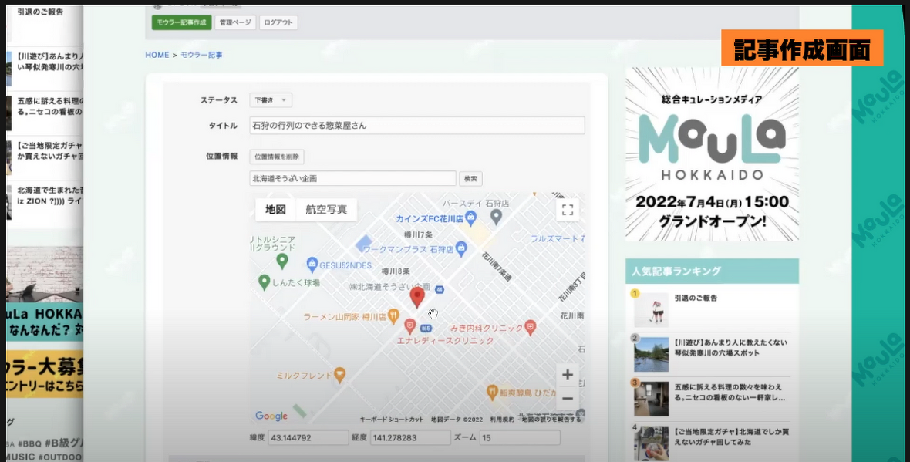Select the 鮨奏酔鳥 restaurant marker
910x462 pixels.
[492, 393]
